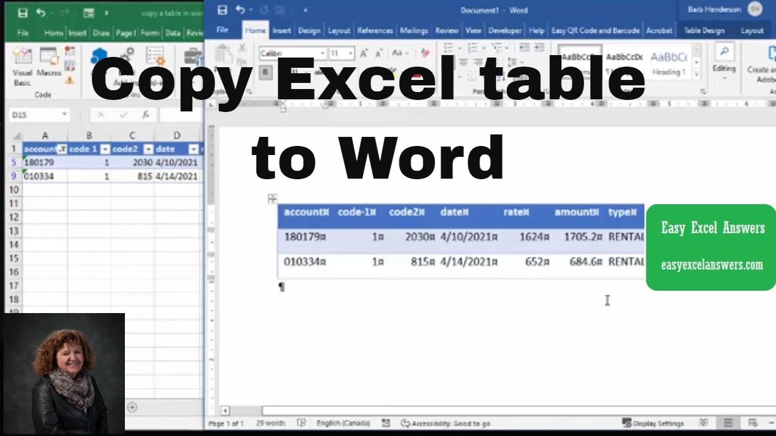Open Visual Basic editor in Excel
Screen dimensions: 776x436
tap(22, 67)
